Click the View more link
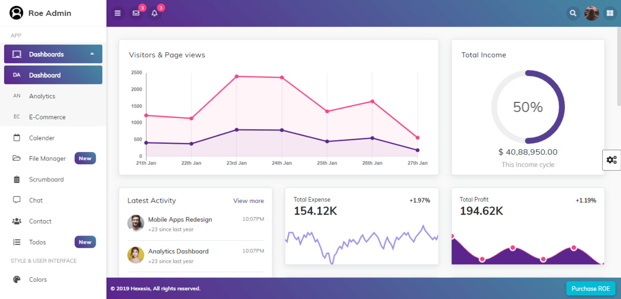 click(x=248, y=201)
